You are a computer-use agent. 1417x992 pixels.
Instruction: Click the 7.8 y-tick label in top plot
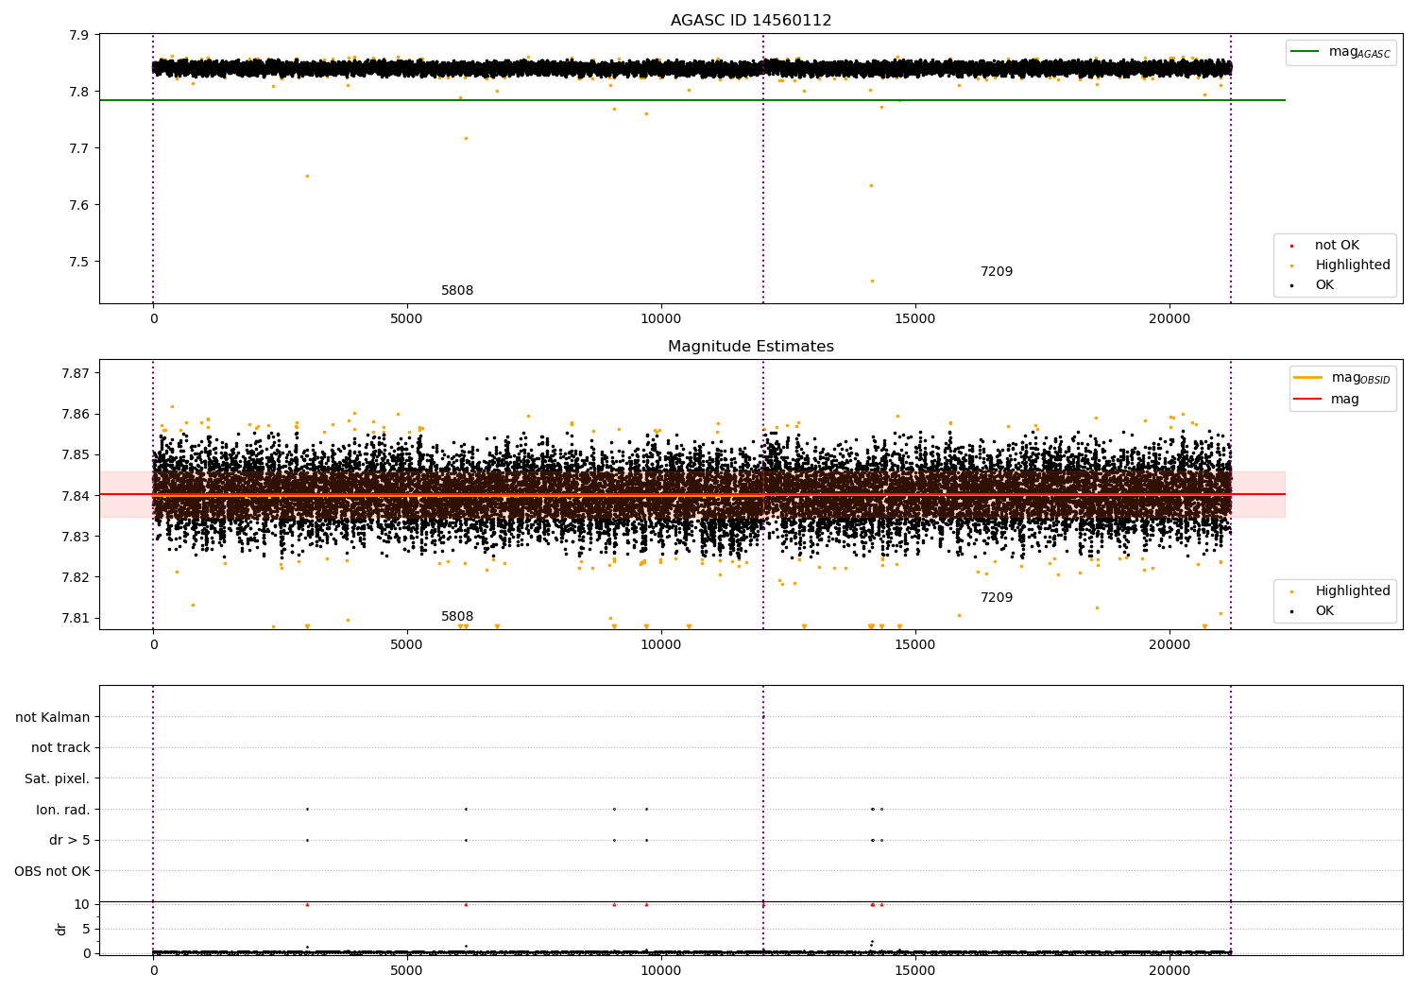pyautogui.click(x=79, y=93)
